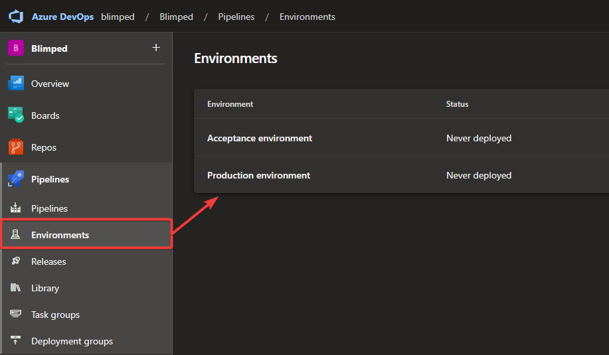The height and width of the screenshot is (355, 609).
Task: Go to the Pipelines breadcrumb
Action: (x=236, y=17)
